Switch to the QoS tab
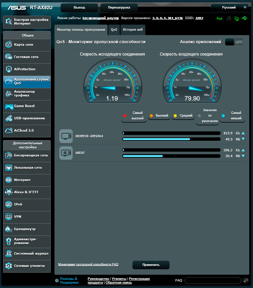This screenshot has width=253, height=288. pyautogui.click(x=114, y=30)
